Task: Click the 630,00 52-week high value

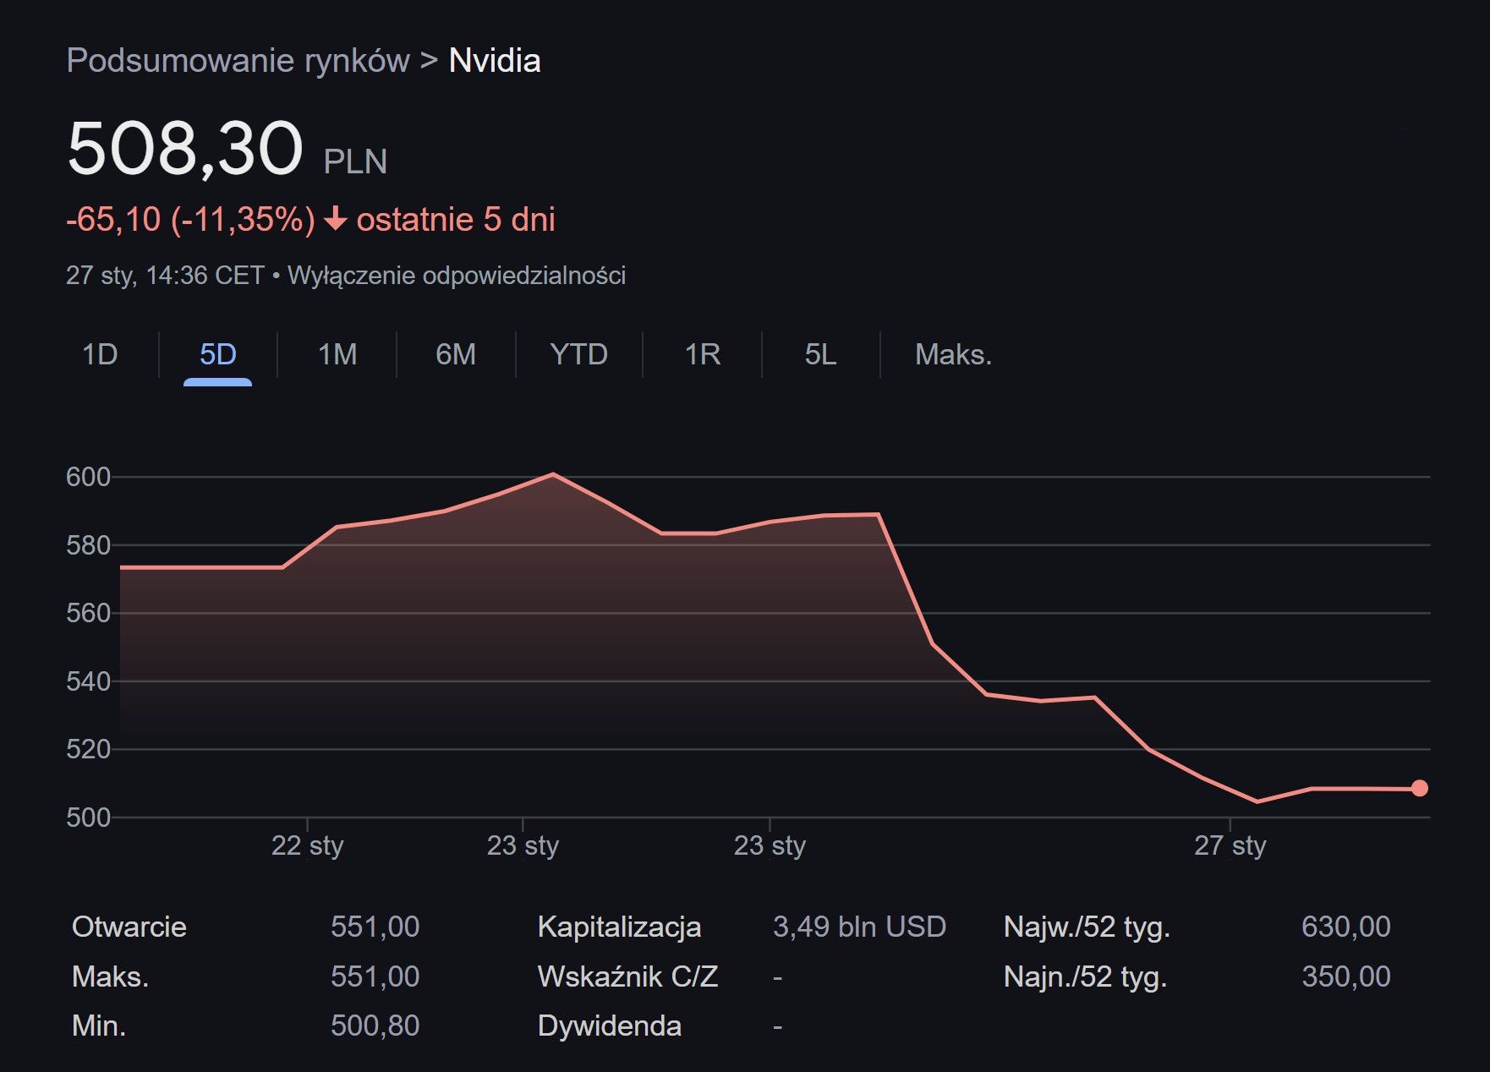Action: 1345,927
